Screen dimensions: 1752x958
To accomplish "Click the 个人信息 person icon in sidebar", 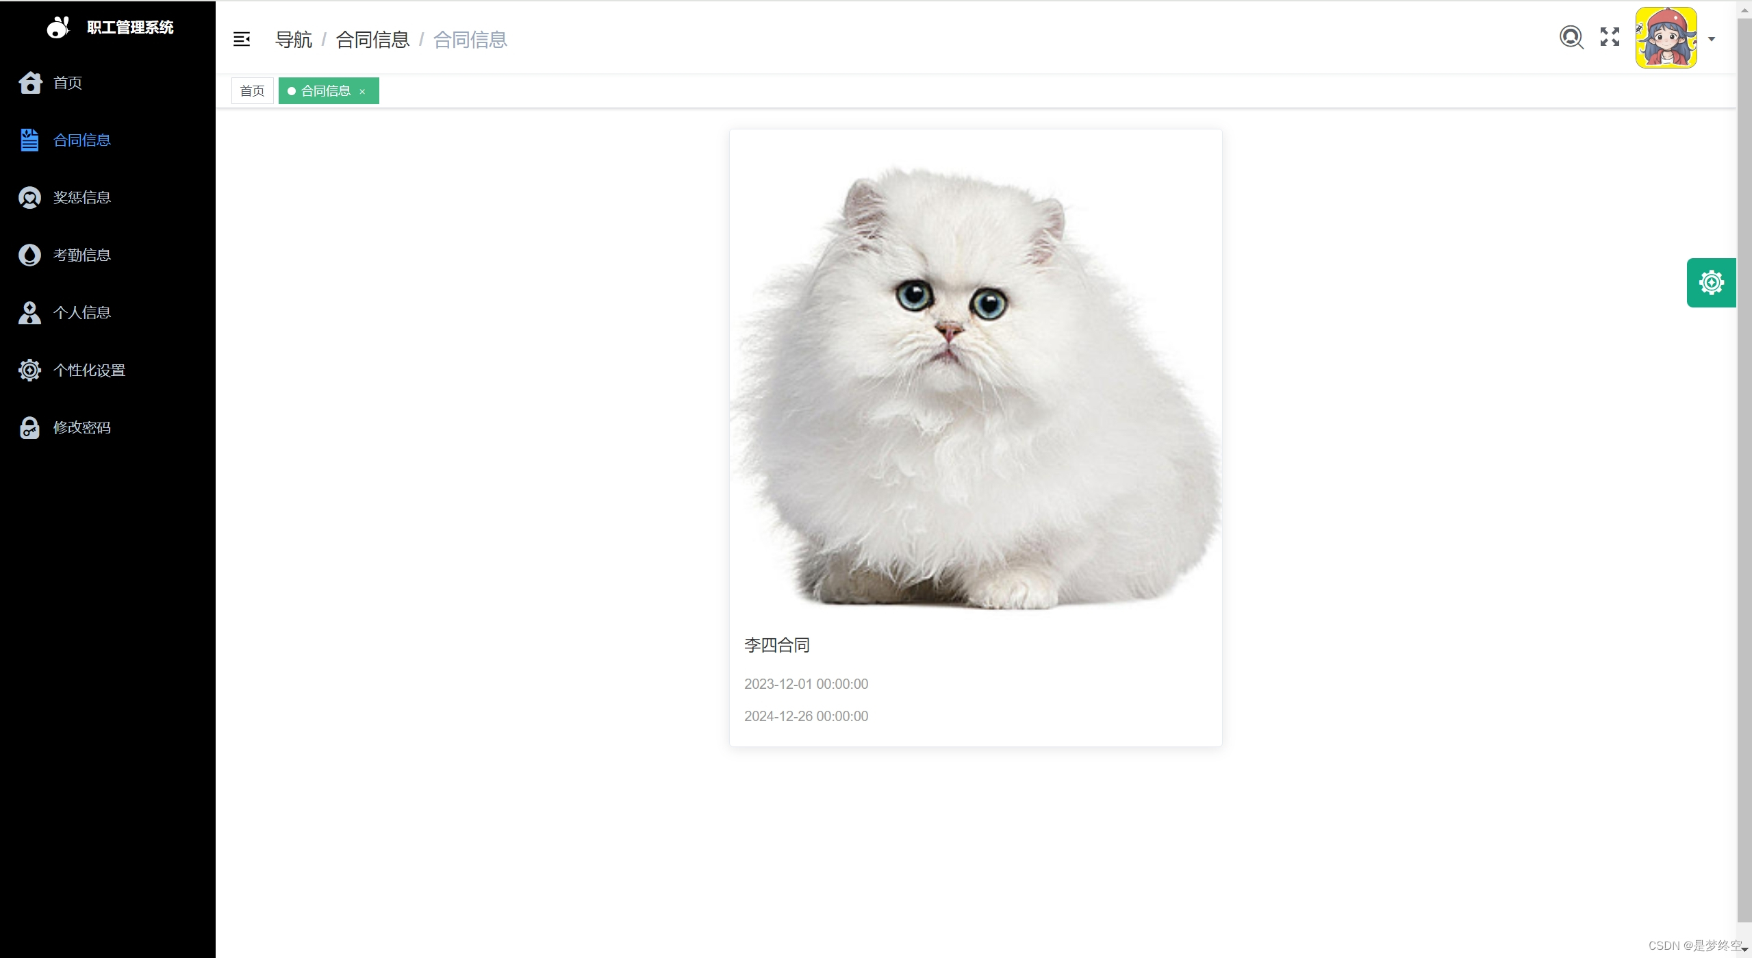I will [x=29, y=313].
